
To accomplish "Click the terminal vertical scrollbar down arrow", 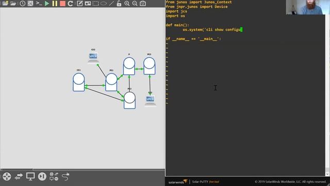I will 327,174.
